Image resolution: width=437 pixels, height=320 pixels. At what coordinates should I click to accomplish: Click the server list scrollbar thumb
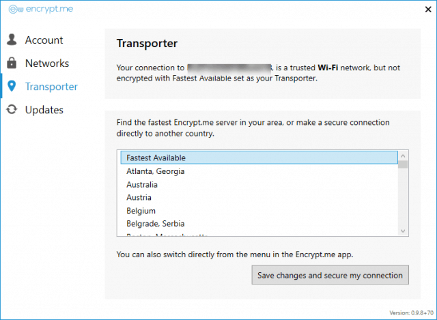(403, 164)
